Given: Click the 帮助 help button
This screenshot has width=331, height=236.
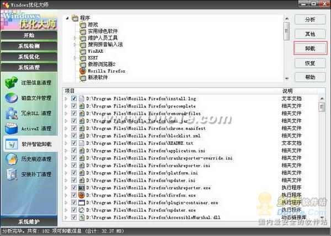Looking at the screenshot, I should point(310,77).
